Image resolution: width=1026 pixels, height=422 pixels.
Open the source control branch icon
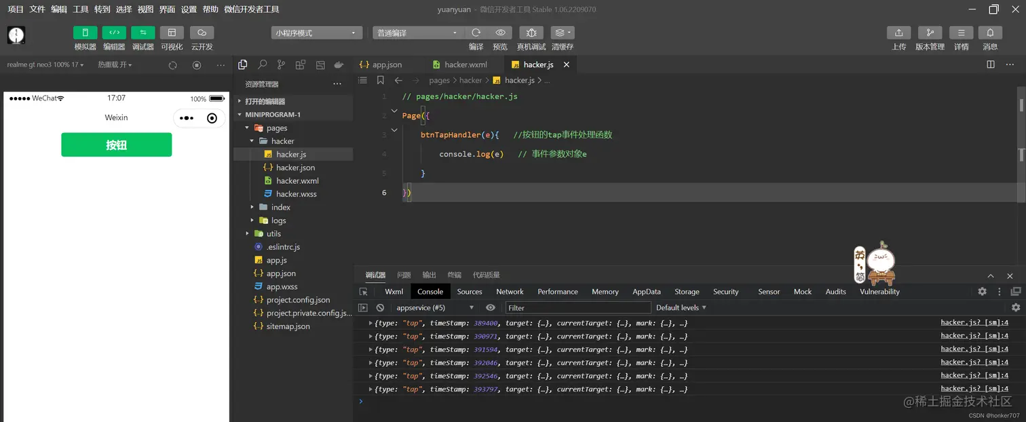(x=281, y=64)
